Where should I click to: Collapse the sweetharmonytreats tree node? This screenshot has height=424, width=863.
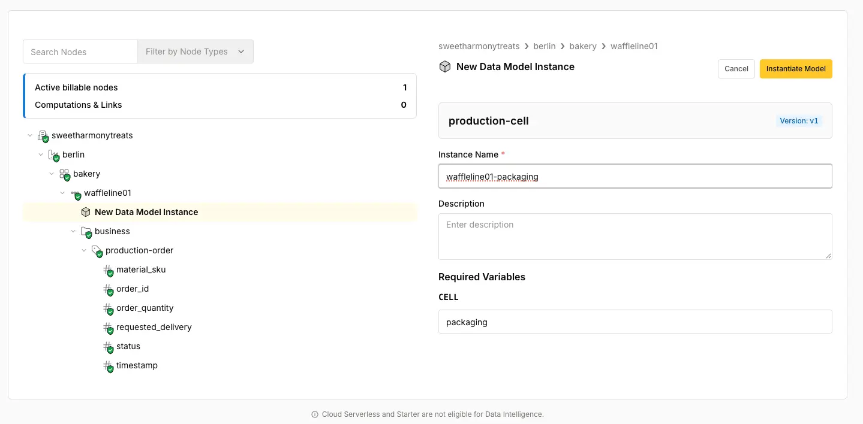pos(30,135)
